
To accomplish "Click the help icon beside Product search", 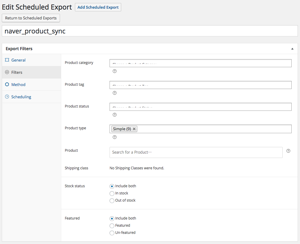I will (x=288, y=151).
